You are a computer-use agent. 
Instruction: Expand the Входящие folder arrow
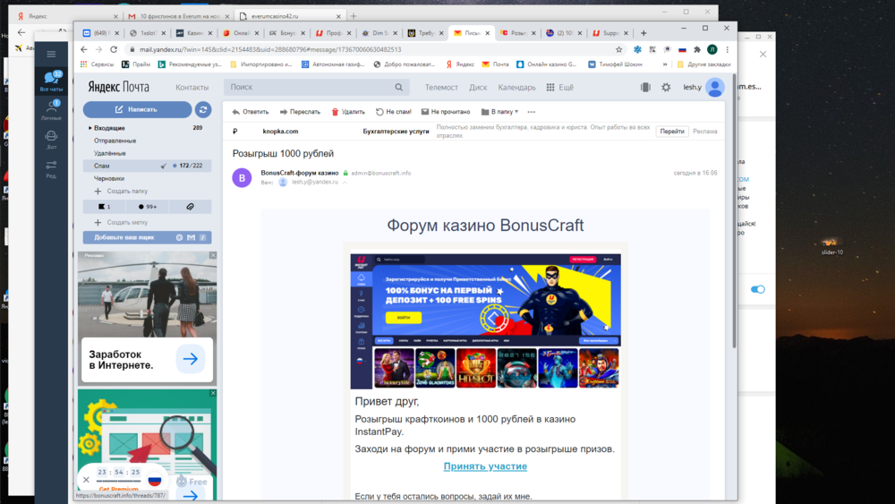click(89, 128)
